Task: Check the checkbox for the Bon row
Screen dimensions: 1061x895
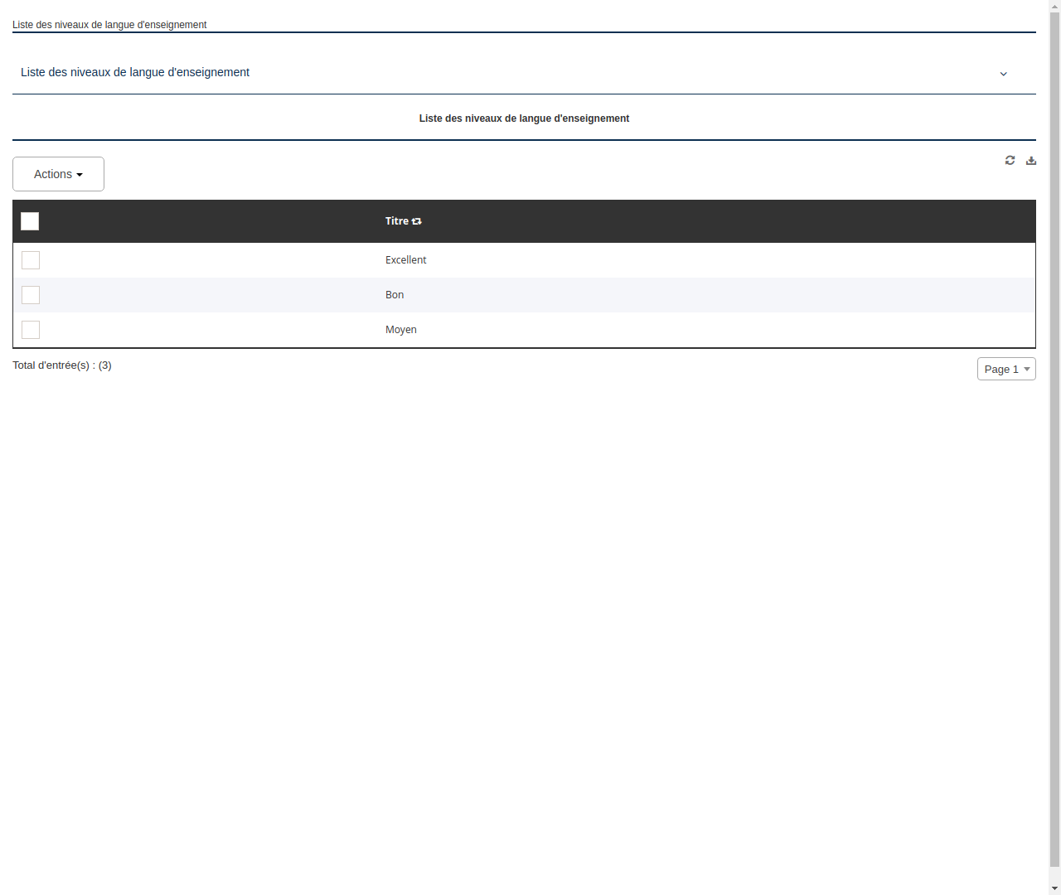Action: (x=31, y=295)
